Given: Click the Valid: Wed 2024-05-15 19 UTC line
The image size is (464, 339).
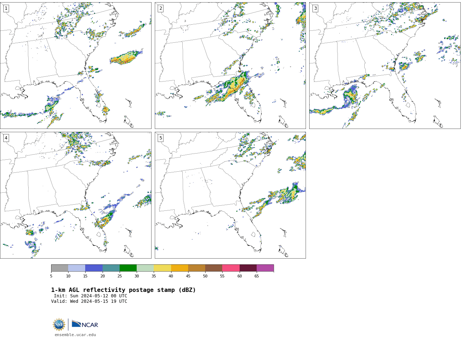Looking at the screenshot, I should (x=89, y=301).
